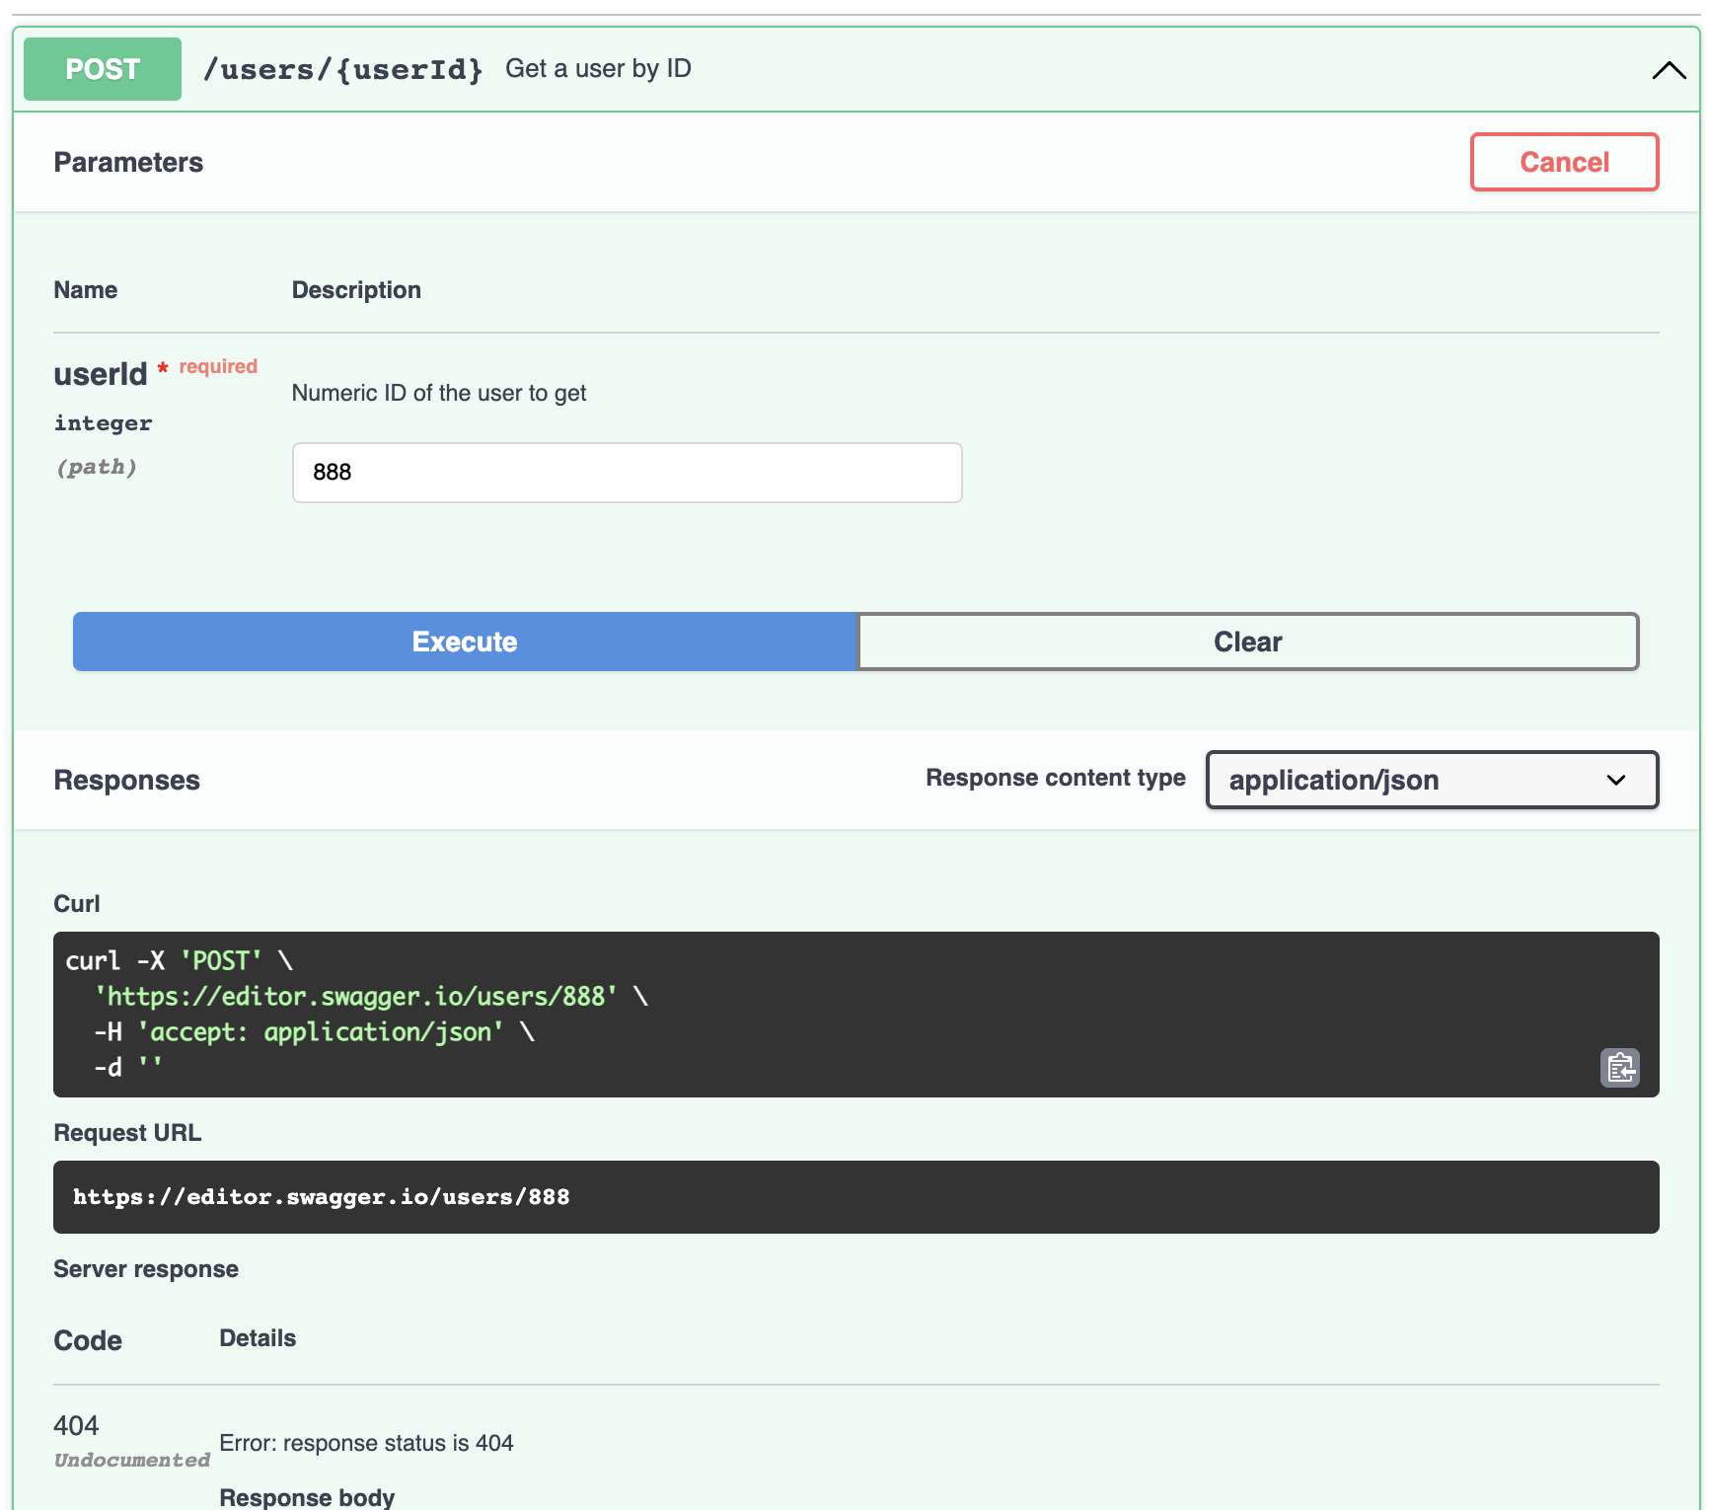Copy the curl command using the clipboard icon
Image resolution: width=1709 pixels, height=1510 pixels.
tap(1622, 1067)
